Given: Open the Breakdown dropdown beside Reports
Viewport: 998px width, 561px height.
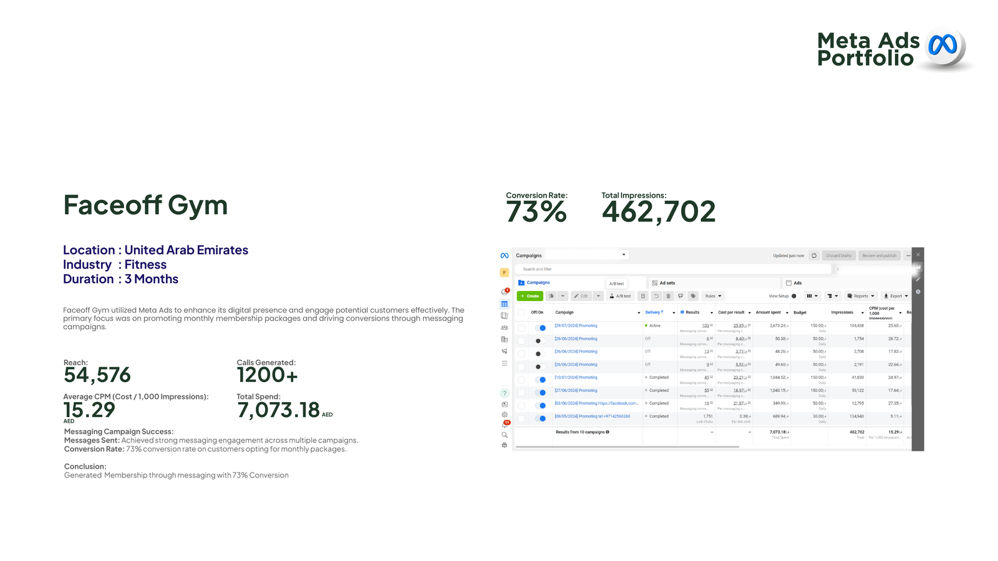Looking at the screenshot, I should point(832,296).
